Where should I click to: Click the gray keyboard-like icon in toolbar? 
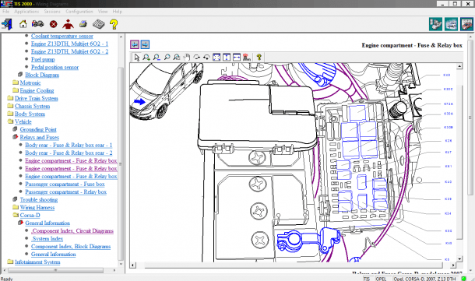click(x=98, y=24)
